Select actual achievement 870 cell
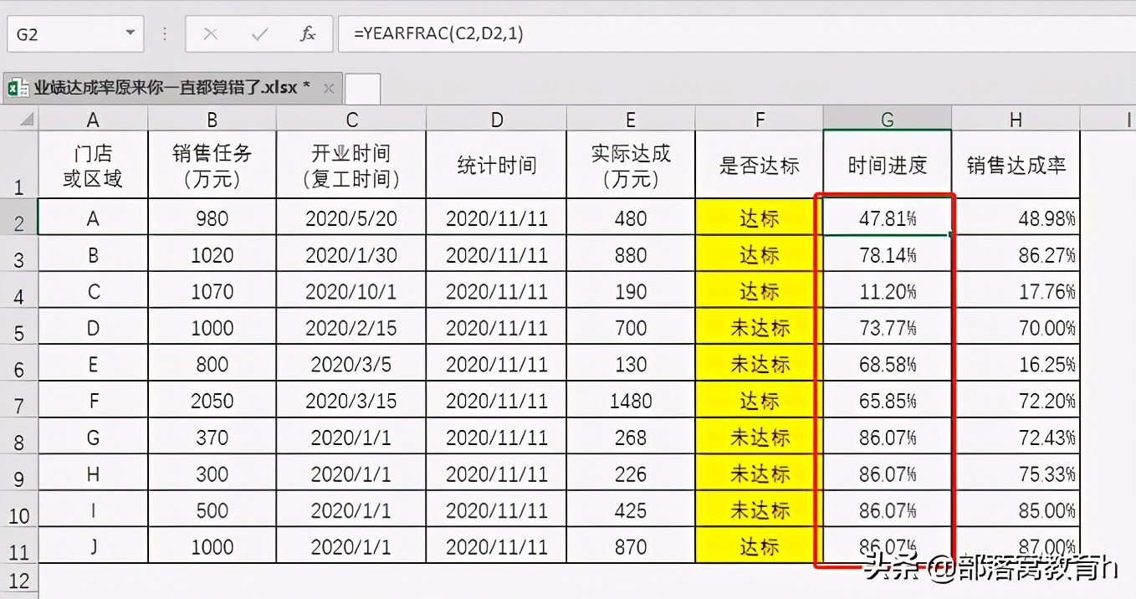 coord(631,546)
